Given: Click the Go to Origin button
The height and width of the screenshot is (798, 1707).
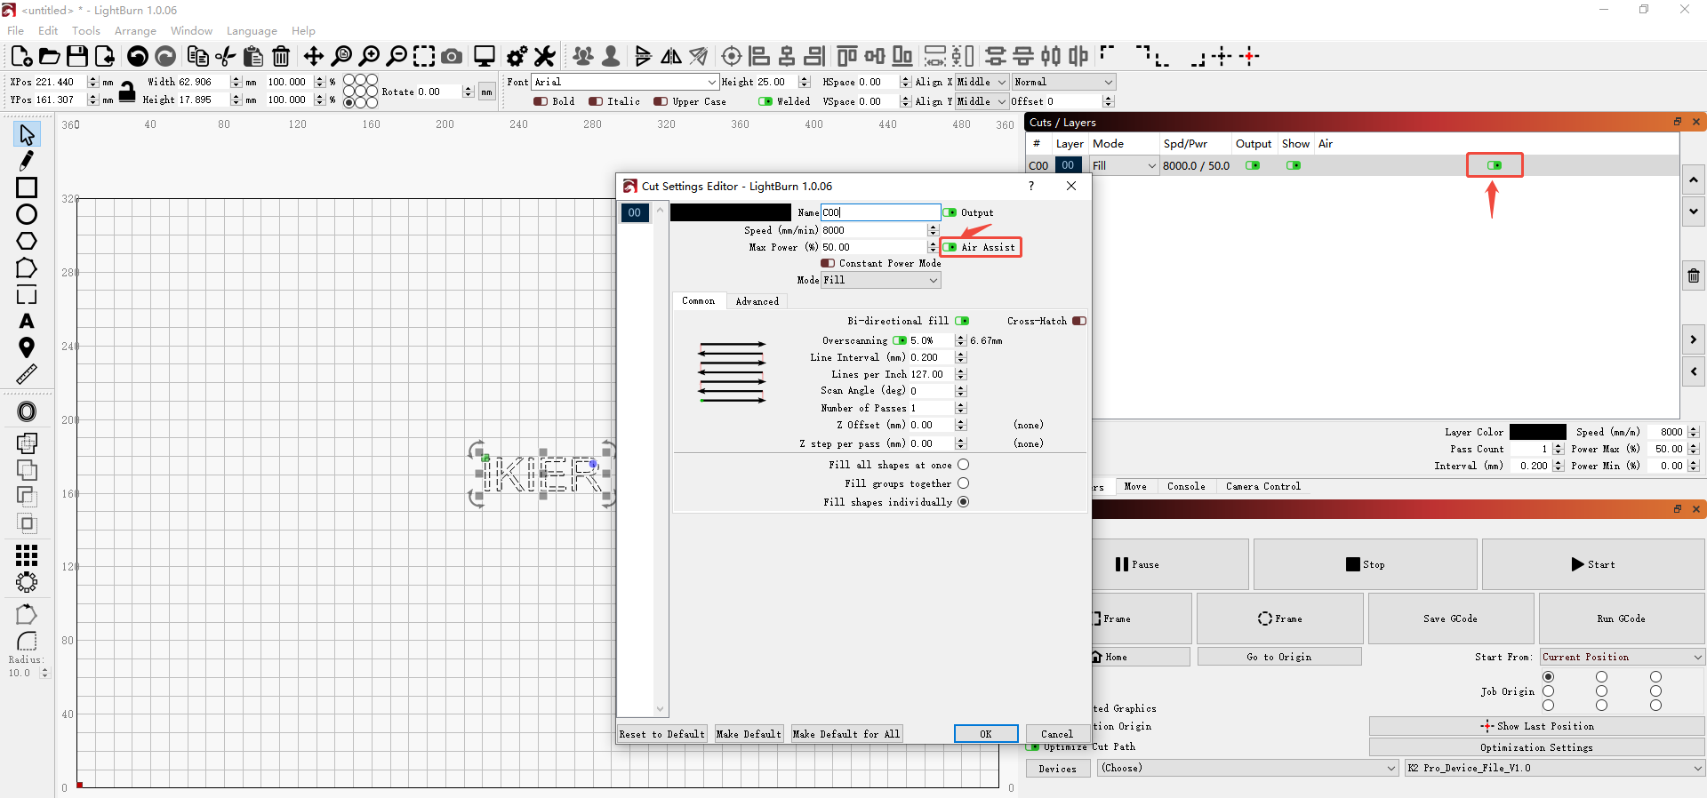Looking at the screenshot, I should [1279, 657].
